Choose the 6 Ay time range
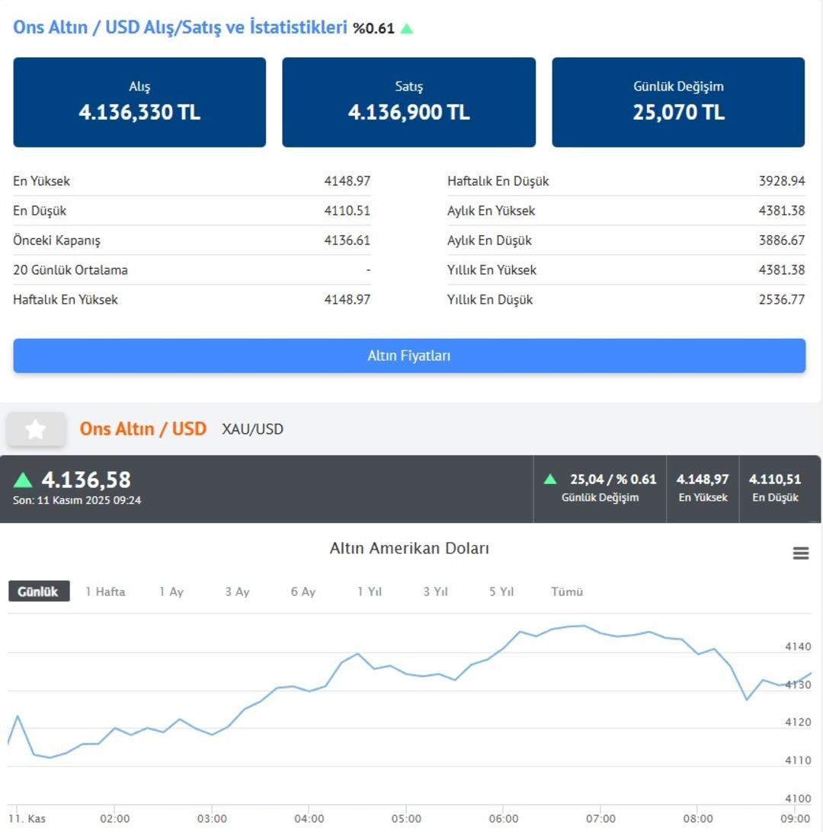 (303, 591)
